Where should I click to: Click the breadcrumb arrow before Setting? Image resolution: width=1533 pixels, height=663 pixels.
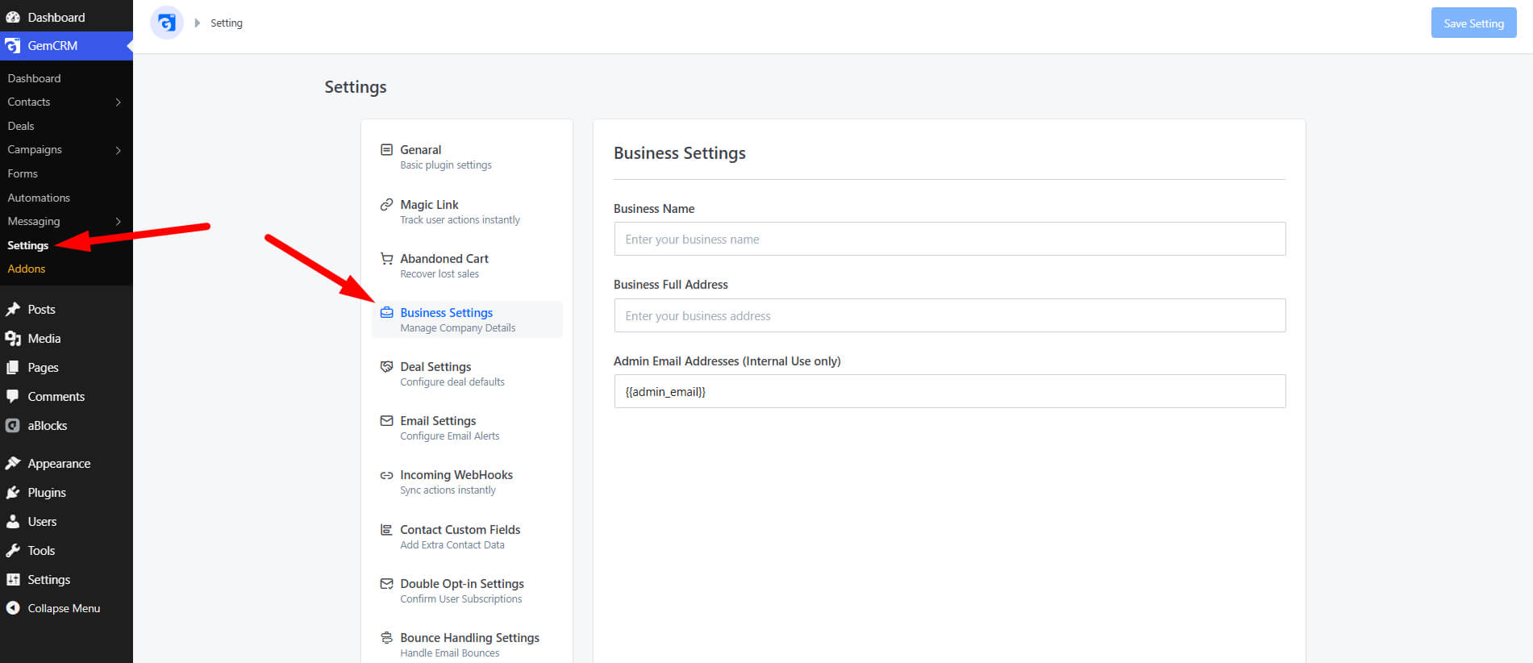197,23
